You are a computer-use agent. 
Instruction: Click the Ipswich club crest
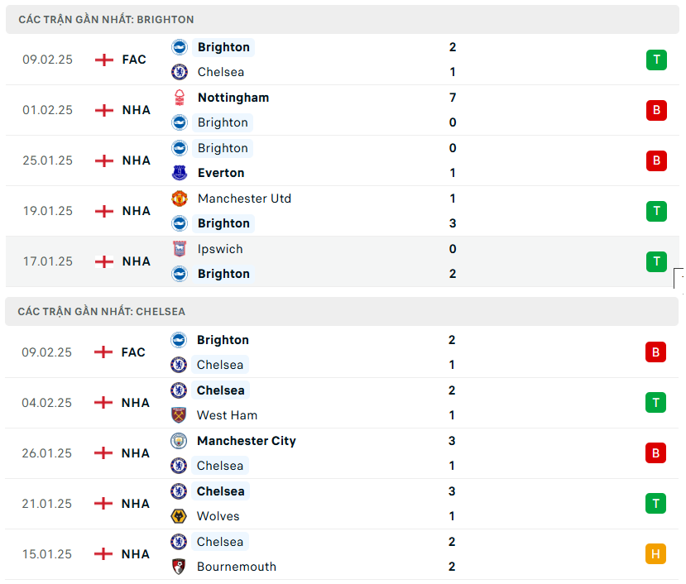click(180, 249)
